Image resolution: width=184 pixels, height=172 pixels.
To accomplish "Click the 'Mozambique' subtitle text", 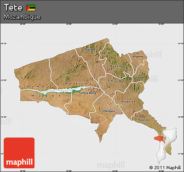I will 22,17.
